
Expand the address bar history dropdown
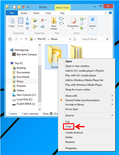70,39
